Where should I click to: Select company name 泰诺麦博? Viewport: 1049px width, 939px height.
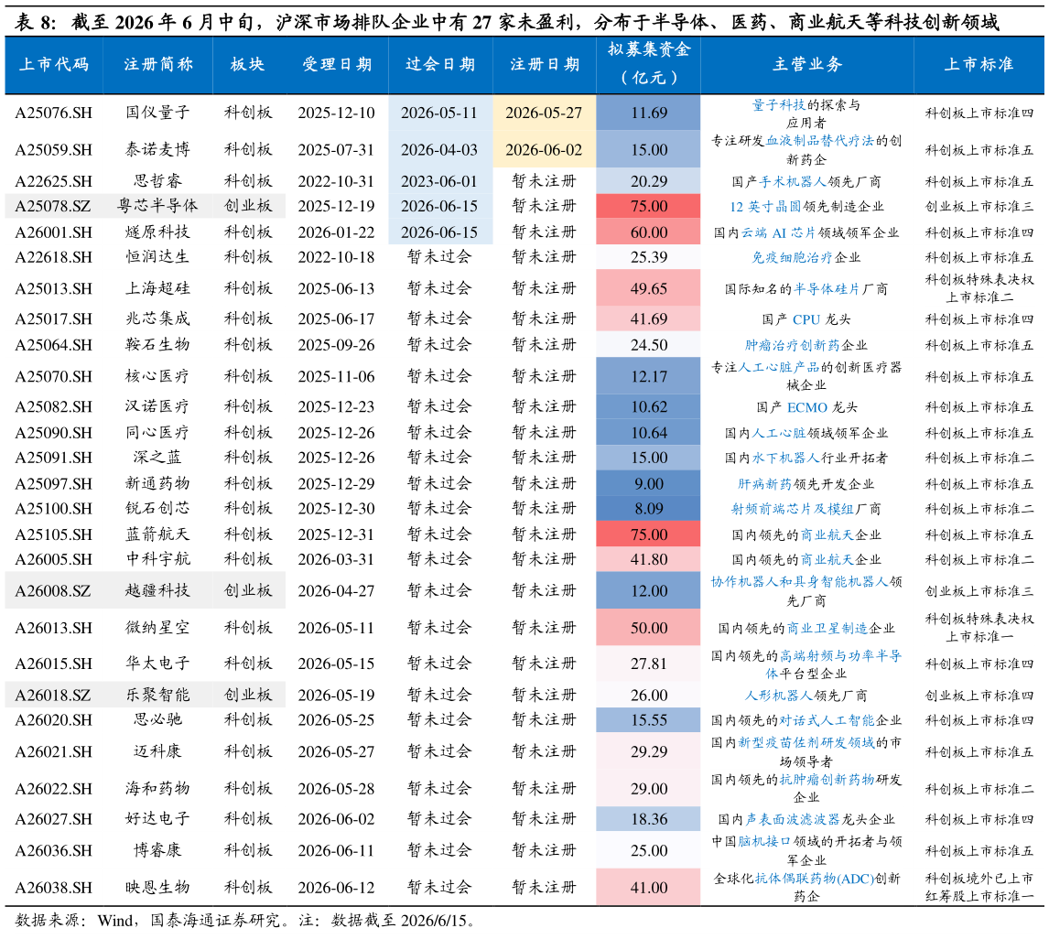[x=157, y=150]
